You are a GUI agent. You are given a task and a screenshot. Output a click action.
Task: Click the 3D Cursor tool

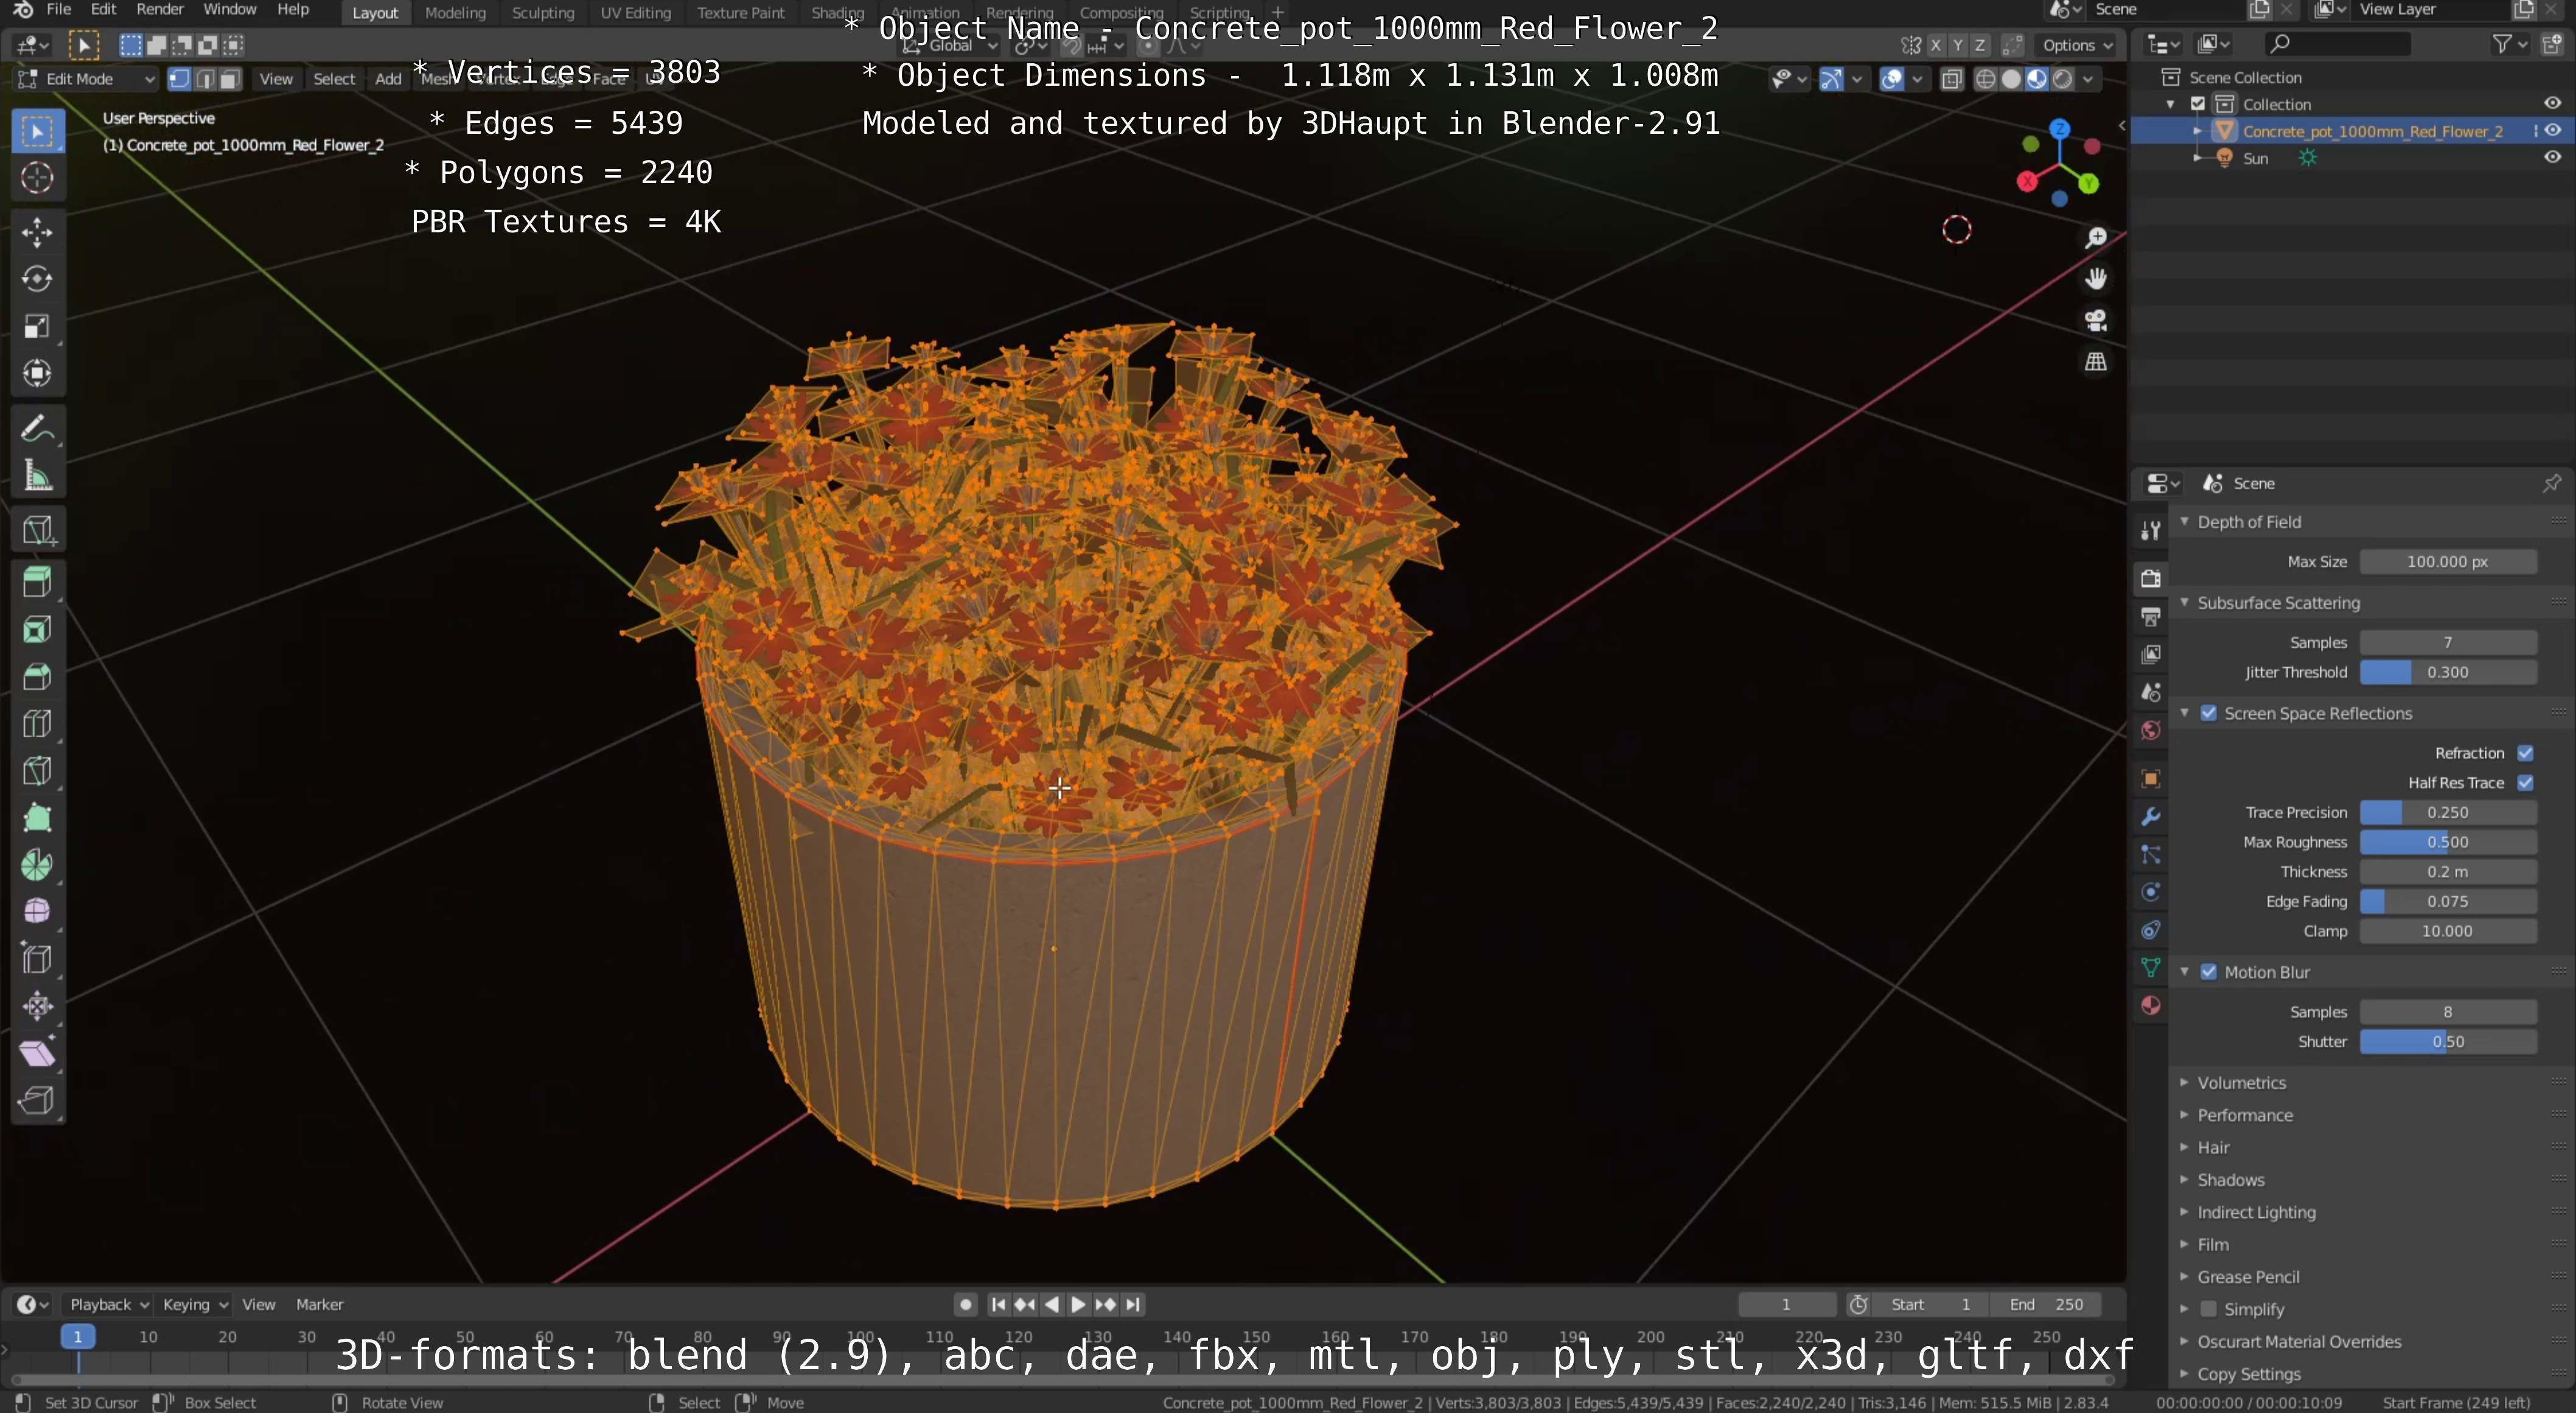pyautogui.click(x=37, y=178)
